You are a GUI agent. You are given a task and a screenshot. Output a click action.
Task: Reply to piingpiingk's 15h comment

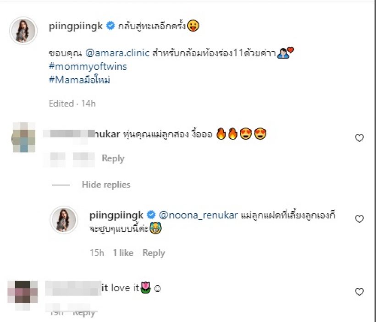tap(154, 253)
